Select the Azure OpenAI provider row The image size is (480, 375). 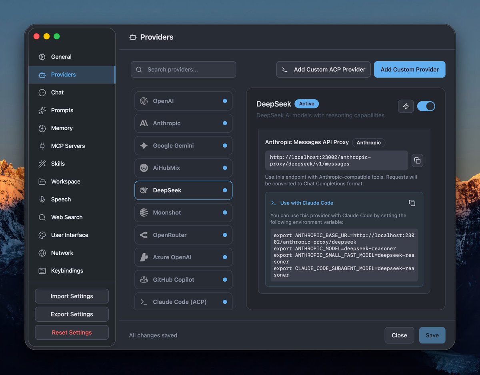coord(184,257)
